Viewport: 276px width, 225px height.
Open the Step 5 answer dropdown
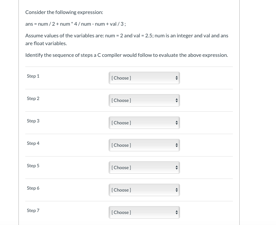click(x=144, y=168)
